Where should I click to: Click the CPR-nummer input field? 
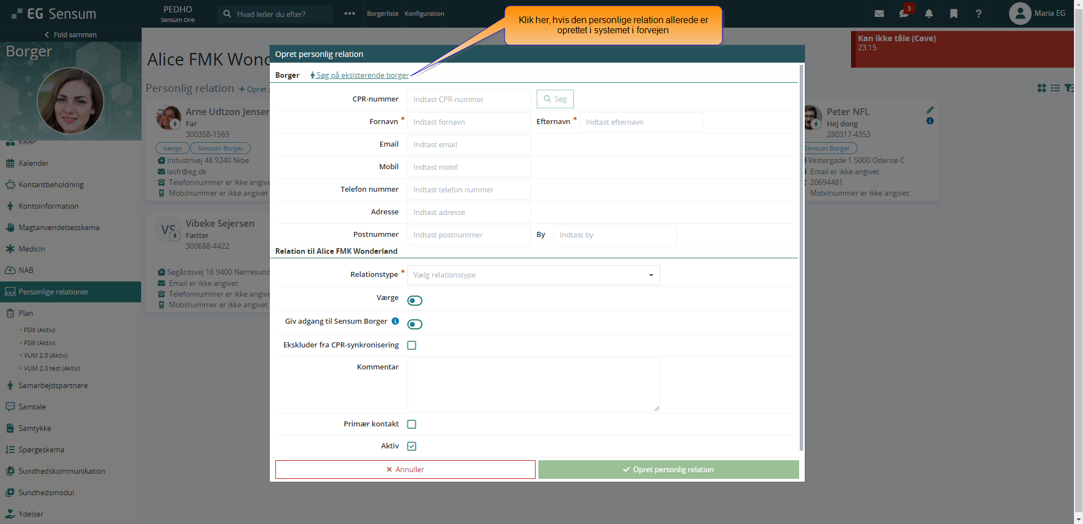point(468,99)
